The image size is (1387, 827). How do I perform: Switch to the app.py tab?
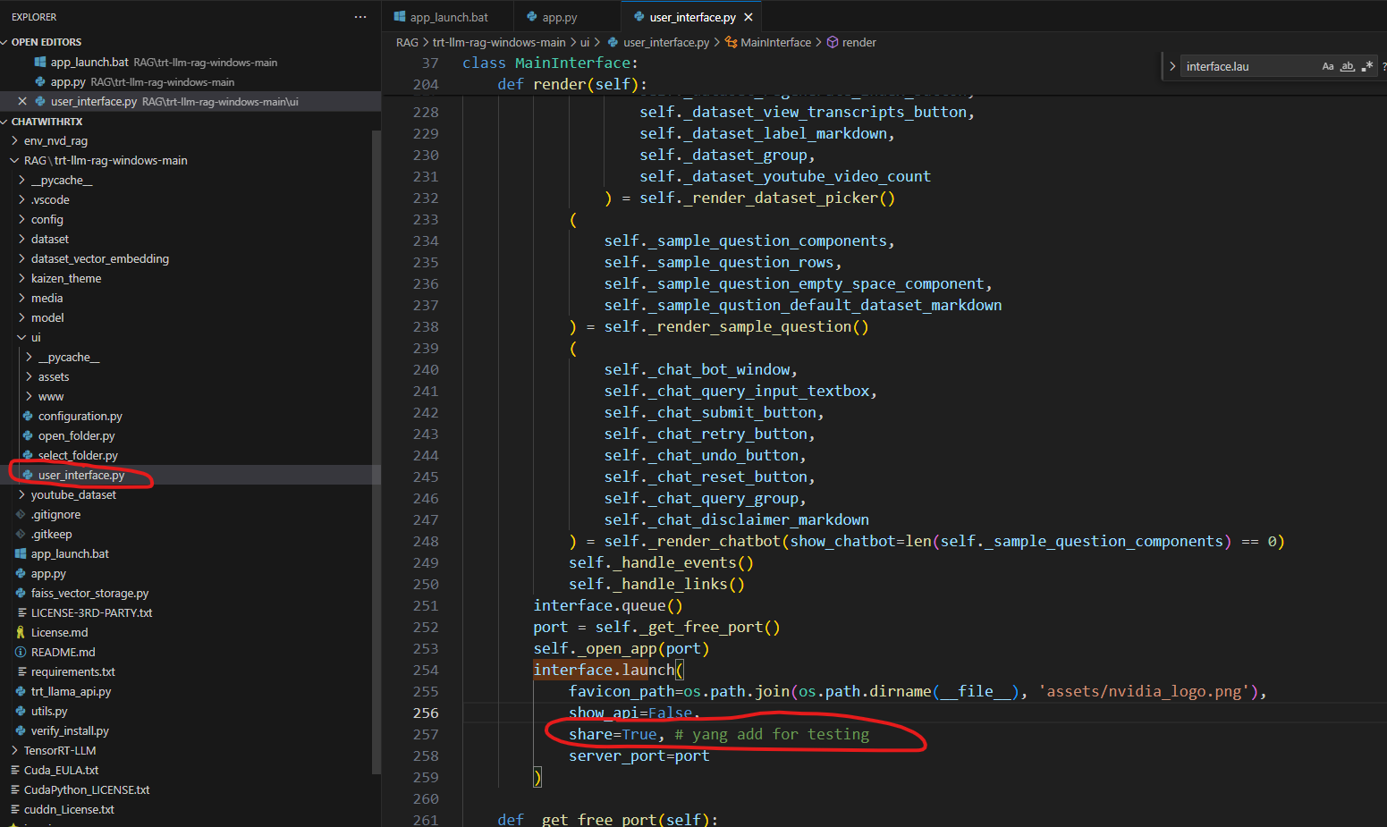tap(559, 17)
